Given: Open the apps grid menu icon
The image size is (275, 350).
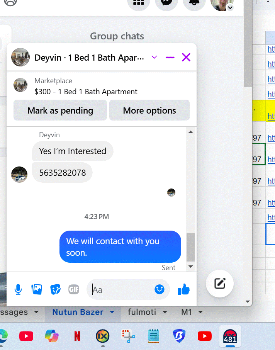Looking at the screenshot, I should (138, 3).
